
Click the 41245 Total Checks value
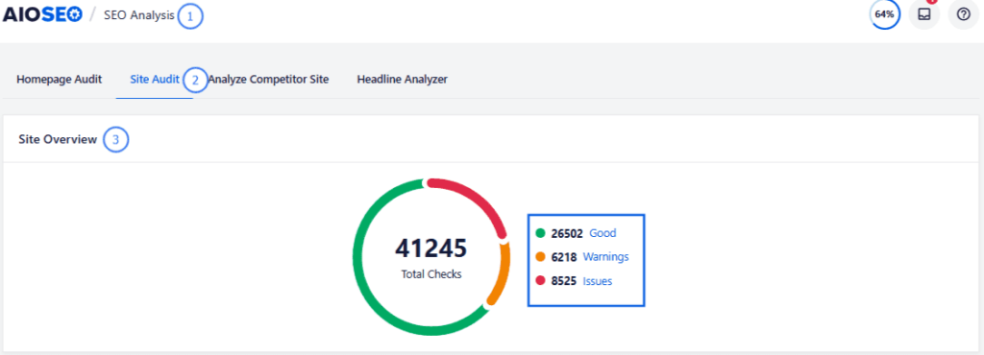click(431, 248)
